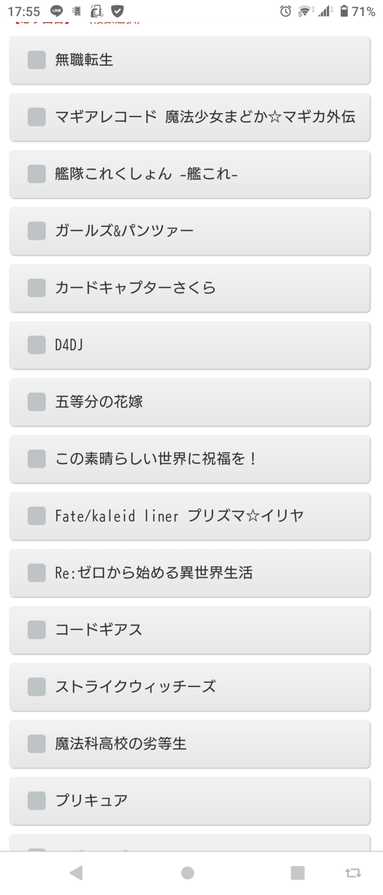Tap the Android back navigation icon
The width and height of the screenshot is (383, 895).
[x=76, y=873]
